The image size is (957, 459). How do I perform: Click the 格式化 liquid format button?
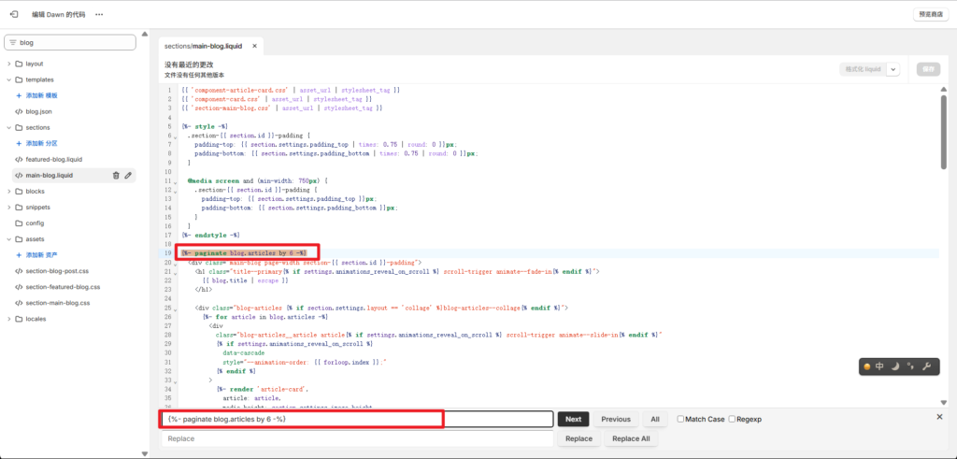click(863, 69)
